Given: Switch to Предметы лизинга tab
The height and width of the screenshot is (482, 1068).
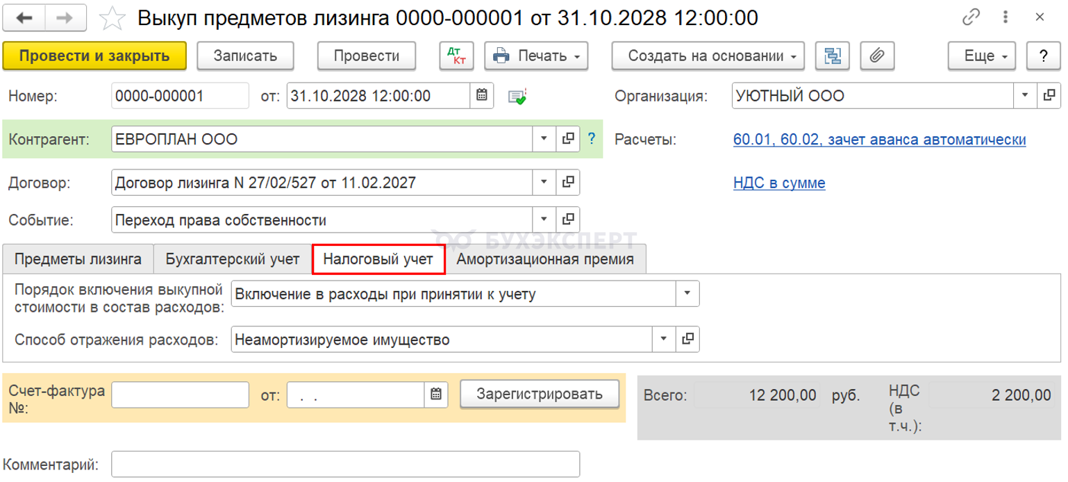Looking at the screenshot, I should pos(78,259).
